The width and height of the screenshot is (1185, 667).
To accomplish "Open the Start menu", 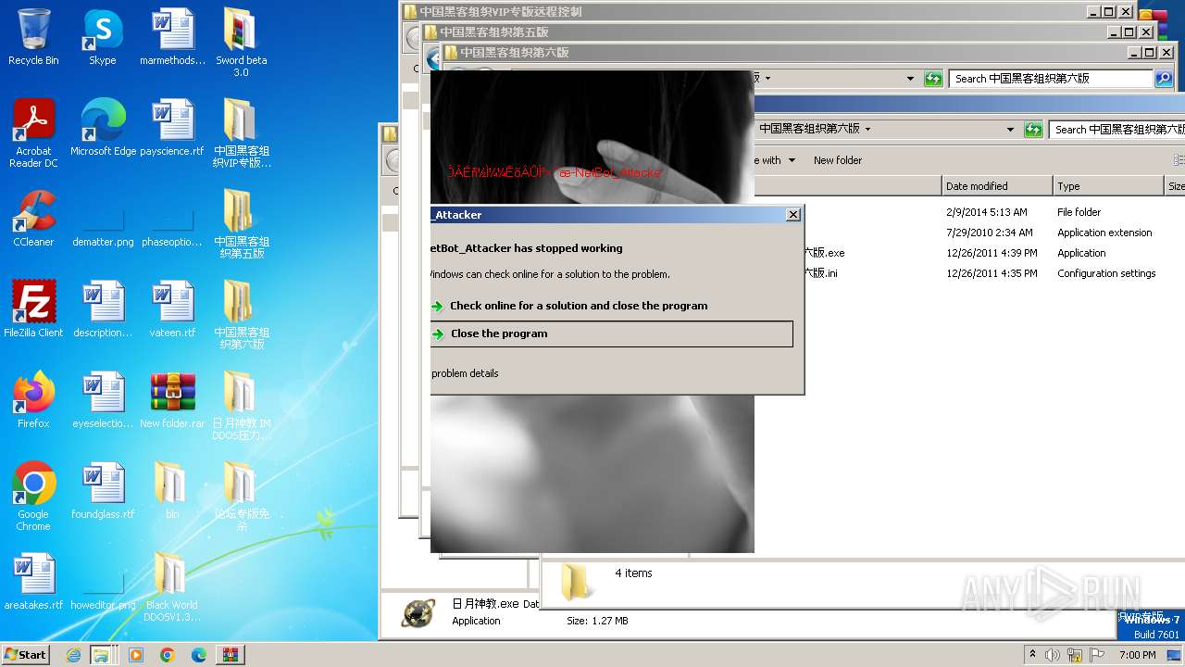I will point(26,655).
